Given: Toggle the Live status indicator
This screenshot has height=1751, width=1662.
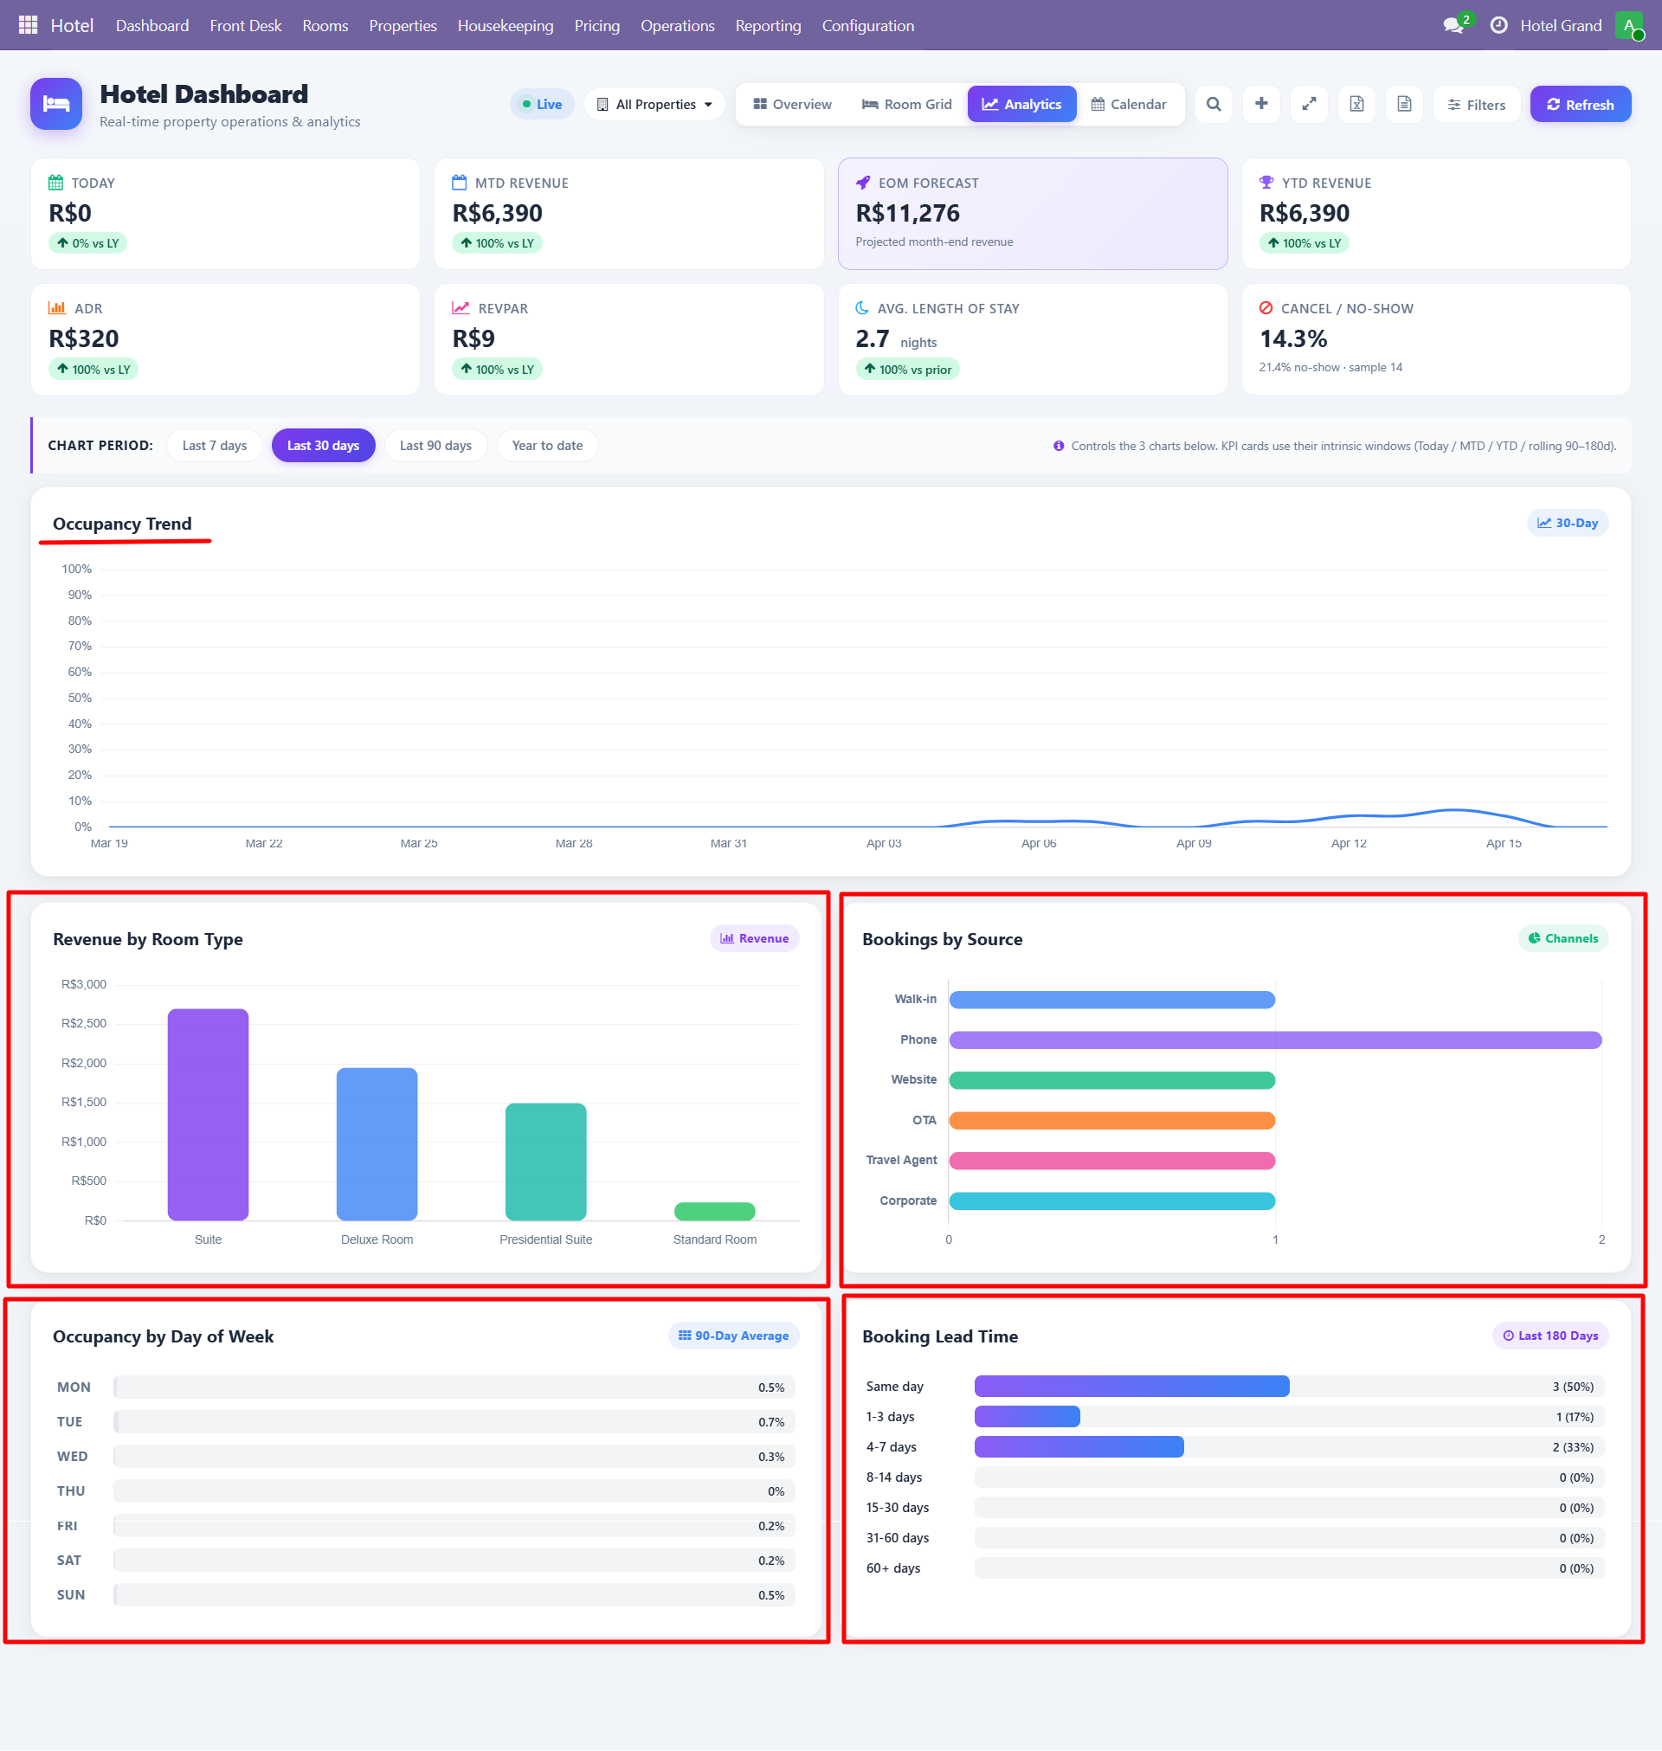Looking at the screenshot, I should pos(542,104).
